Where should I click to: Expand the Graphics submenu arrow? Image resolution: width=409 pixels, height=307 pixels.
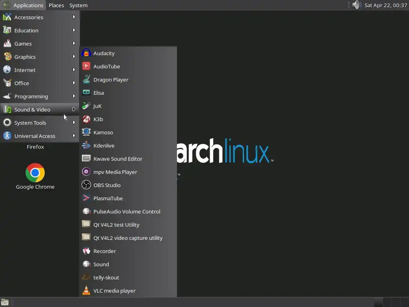74,56
